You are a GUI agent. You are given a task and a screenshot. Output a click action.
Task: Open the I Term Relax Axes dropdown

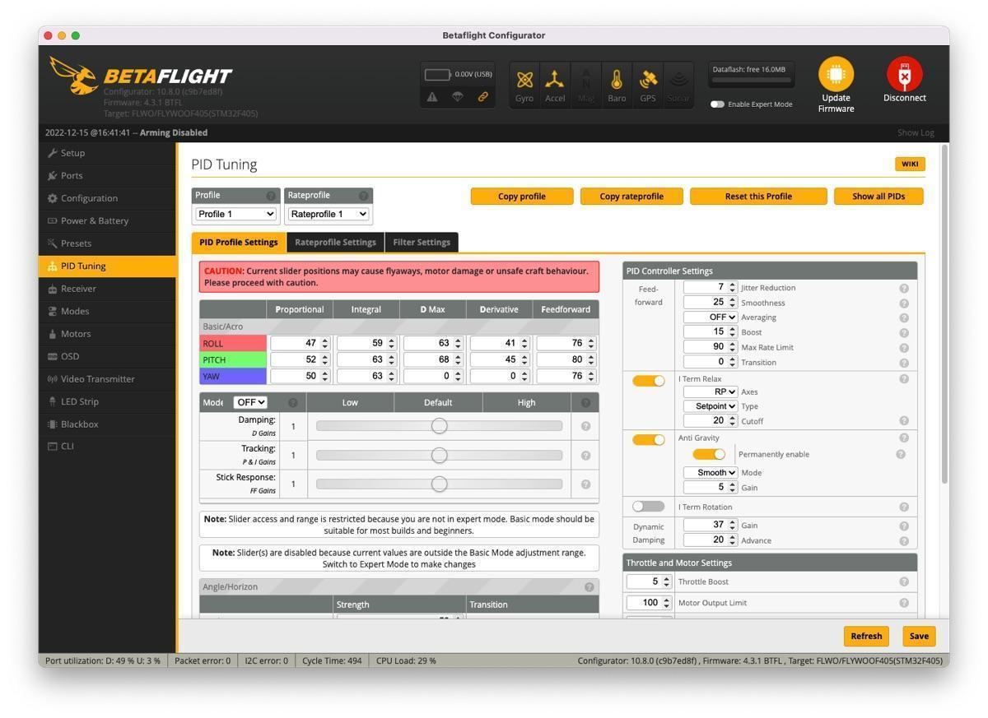tap(711, 392)
